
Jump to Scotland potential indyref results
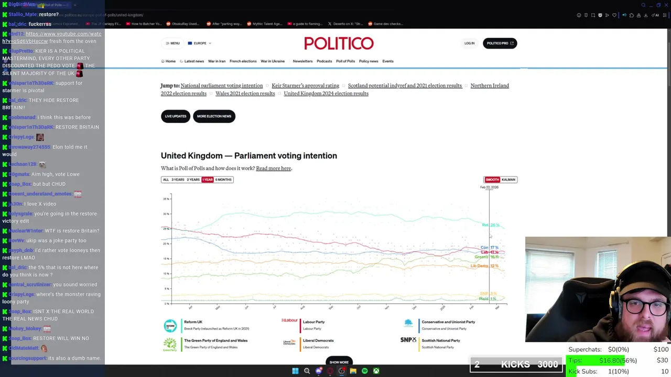pyautogui.click(x=405, y=85)
